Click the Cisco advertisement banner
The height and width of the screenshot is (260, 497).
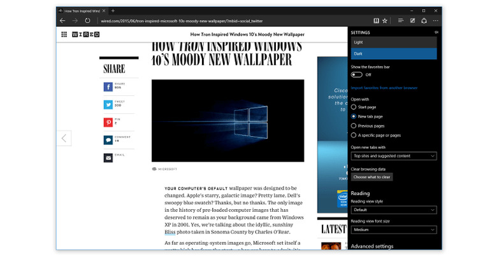coord(333,135)
